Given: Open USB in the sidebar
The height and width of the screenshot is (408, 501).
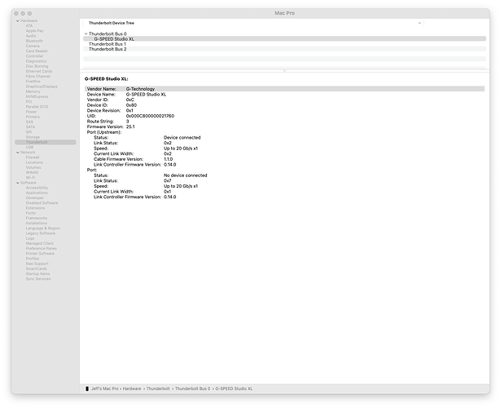Looking at the screenshot, I should 29,147.
